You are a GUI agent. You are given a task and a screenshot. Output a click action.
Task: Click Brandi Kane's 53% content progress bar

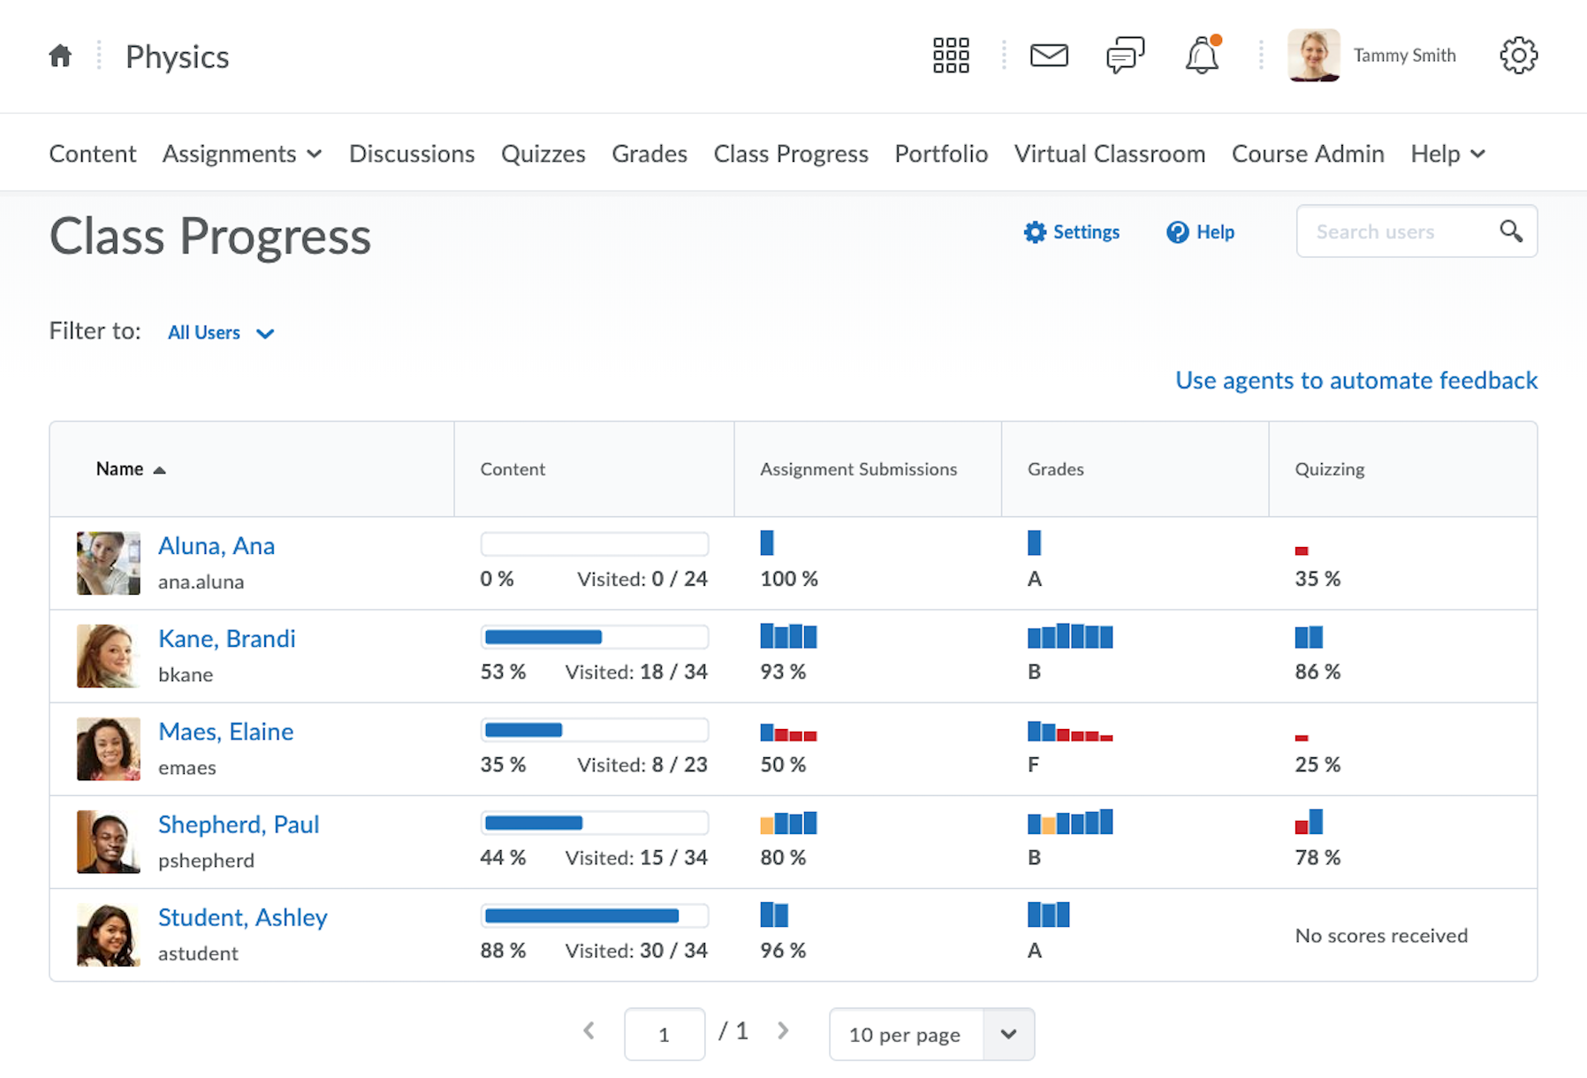(x=595, y=636)
